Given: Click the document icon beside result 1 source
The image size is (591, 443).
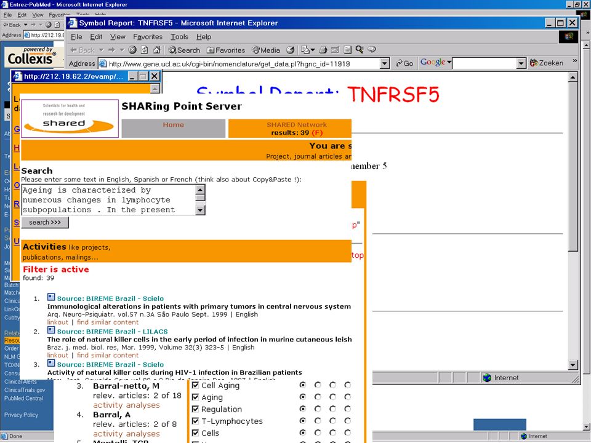Looking at the screenshot, I should click(51, 297).
